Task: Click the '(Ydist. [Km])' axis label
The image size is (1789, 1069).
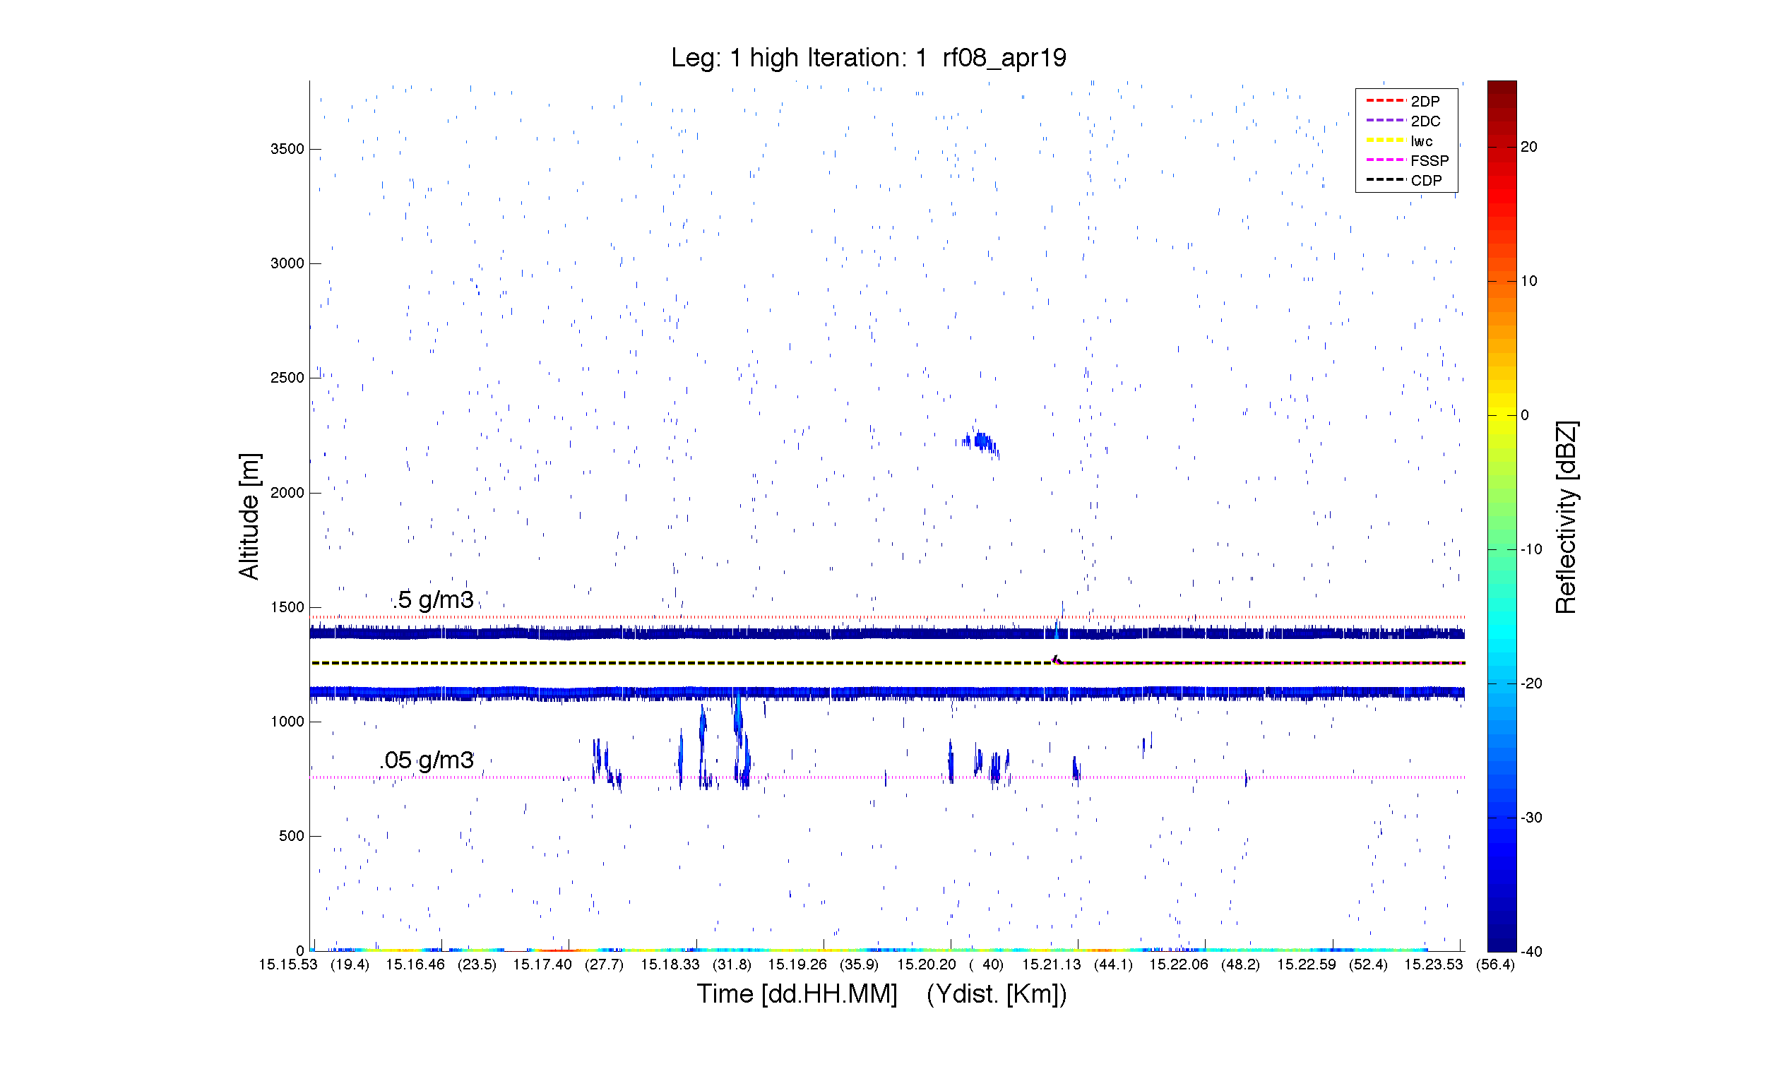Action: (996, 993)
